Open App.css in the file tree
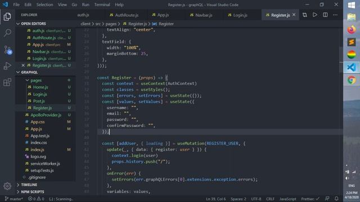The width and height of the screenshot is (360, 202). (x=38, y=122)
